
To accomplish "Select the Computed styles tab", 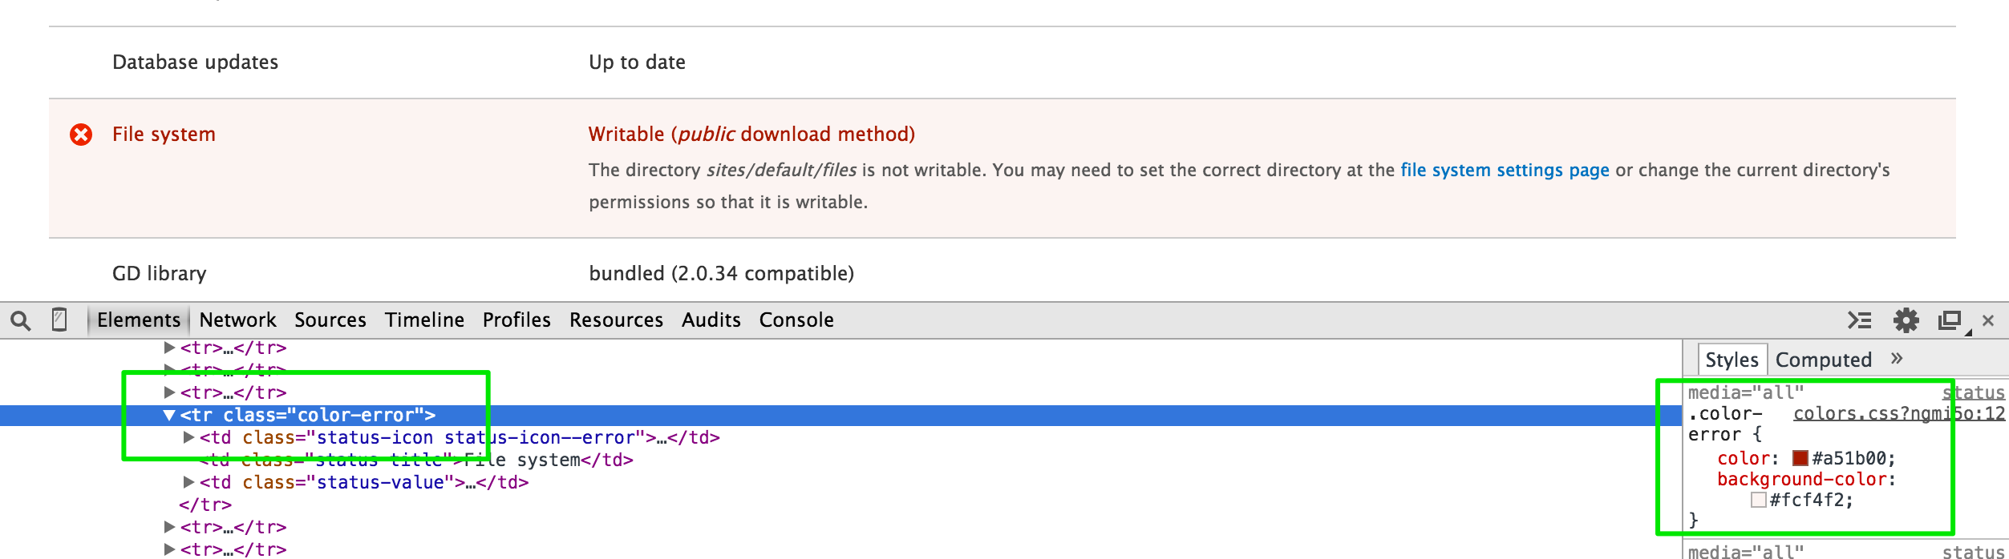I will [x=1823, y=360].
